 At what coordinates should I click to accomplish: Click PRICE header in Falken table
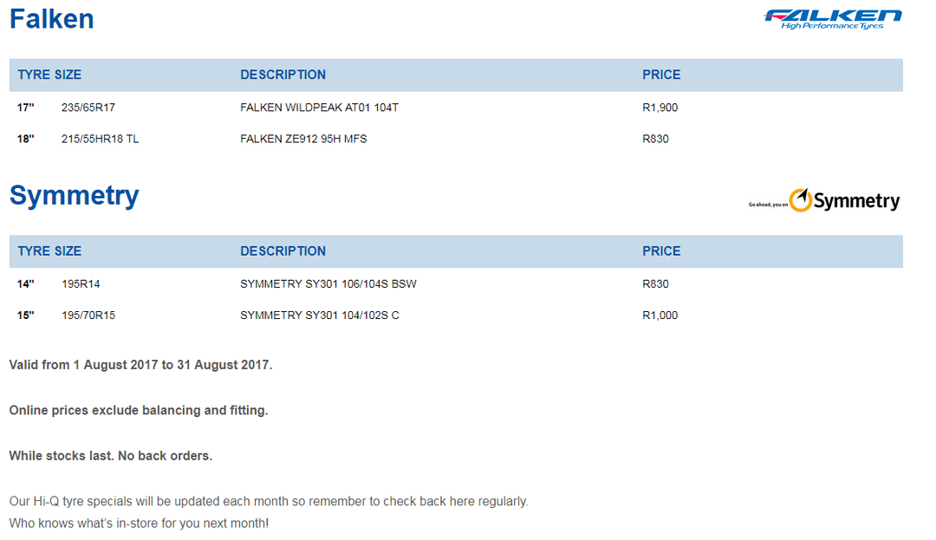pos(661,75)
